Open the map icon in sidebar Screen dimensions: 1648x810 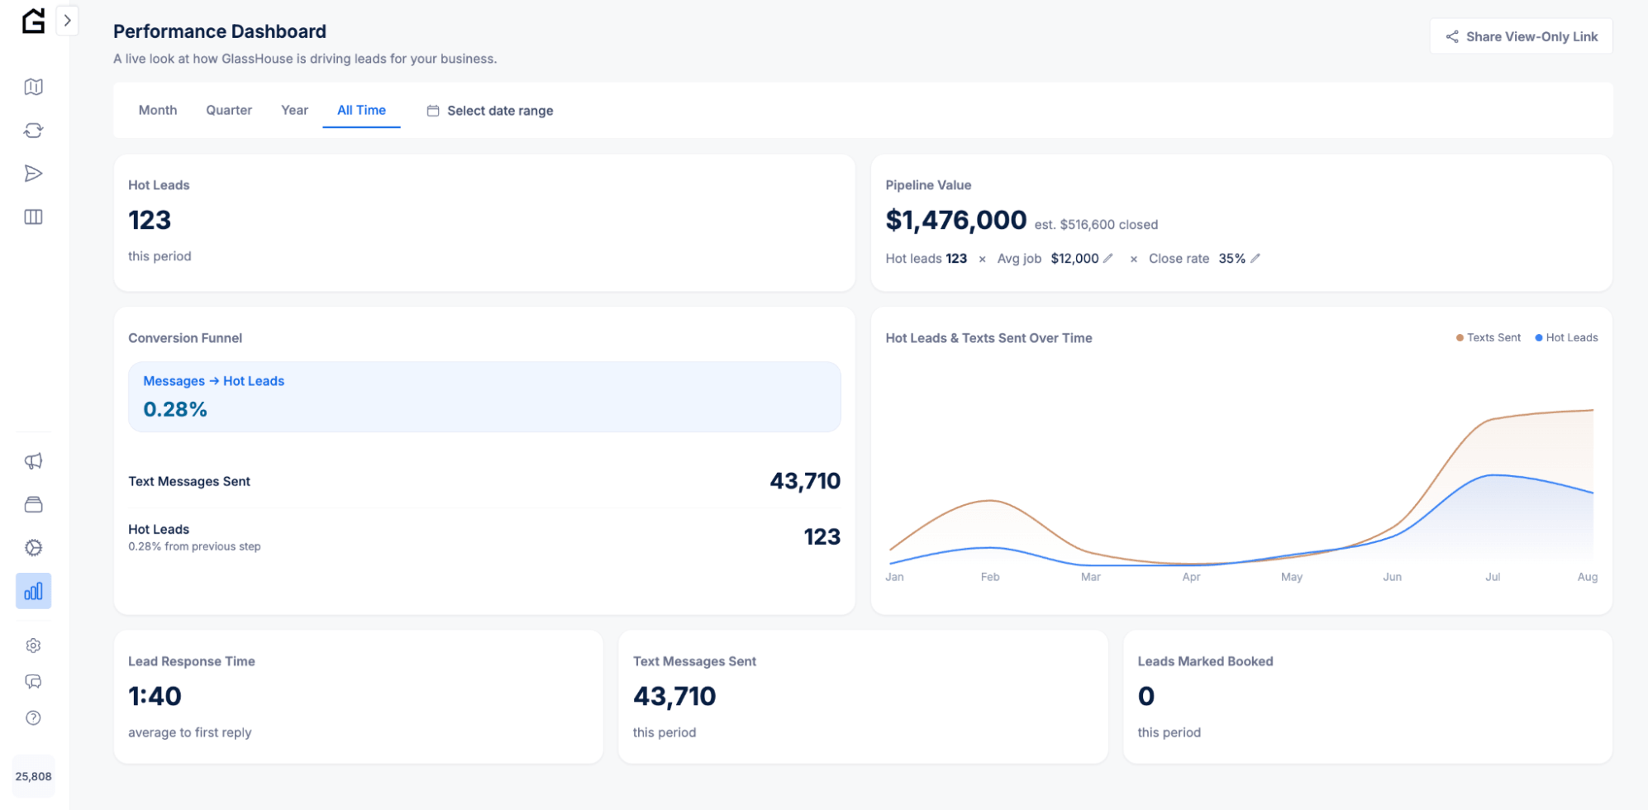pos(34,87)
